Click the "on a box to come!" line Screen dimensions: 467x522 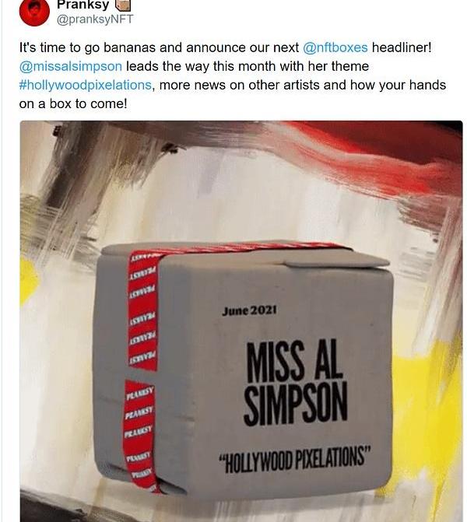pos(73,104)
